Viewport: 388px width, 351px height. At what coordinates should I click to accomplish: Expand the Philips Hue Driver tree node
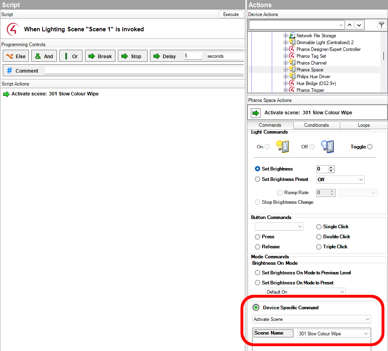(x=286, y=77)
